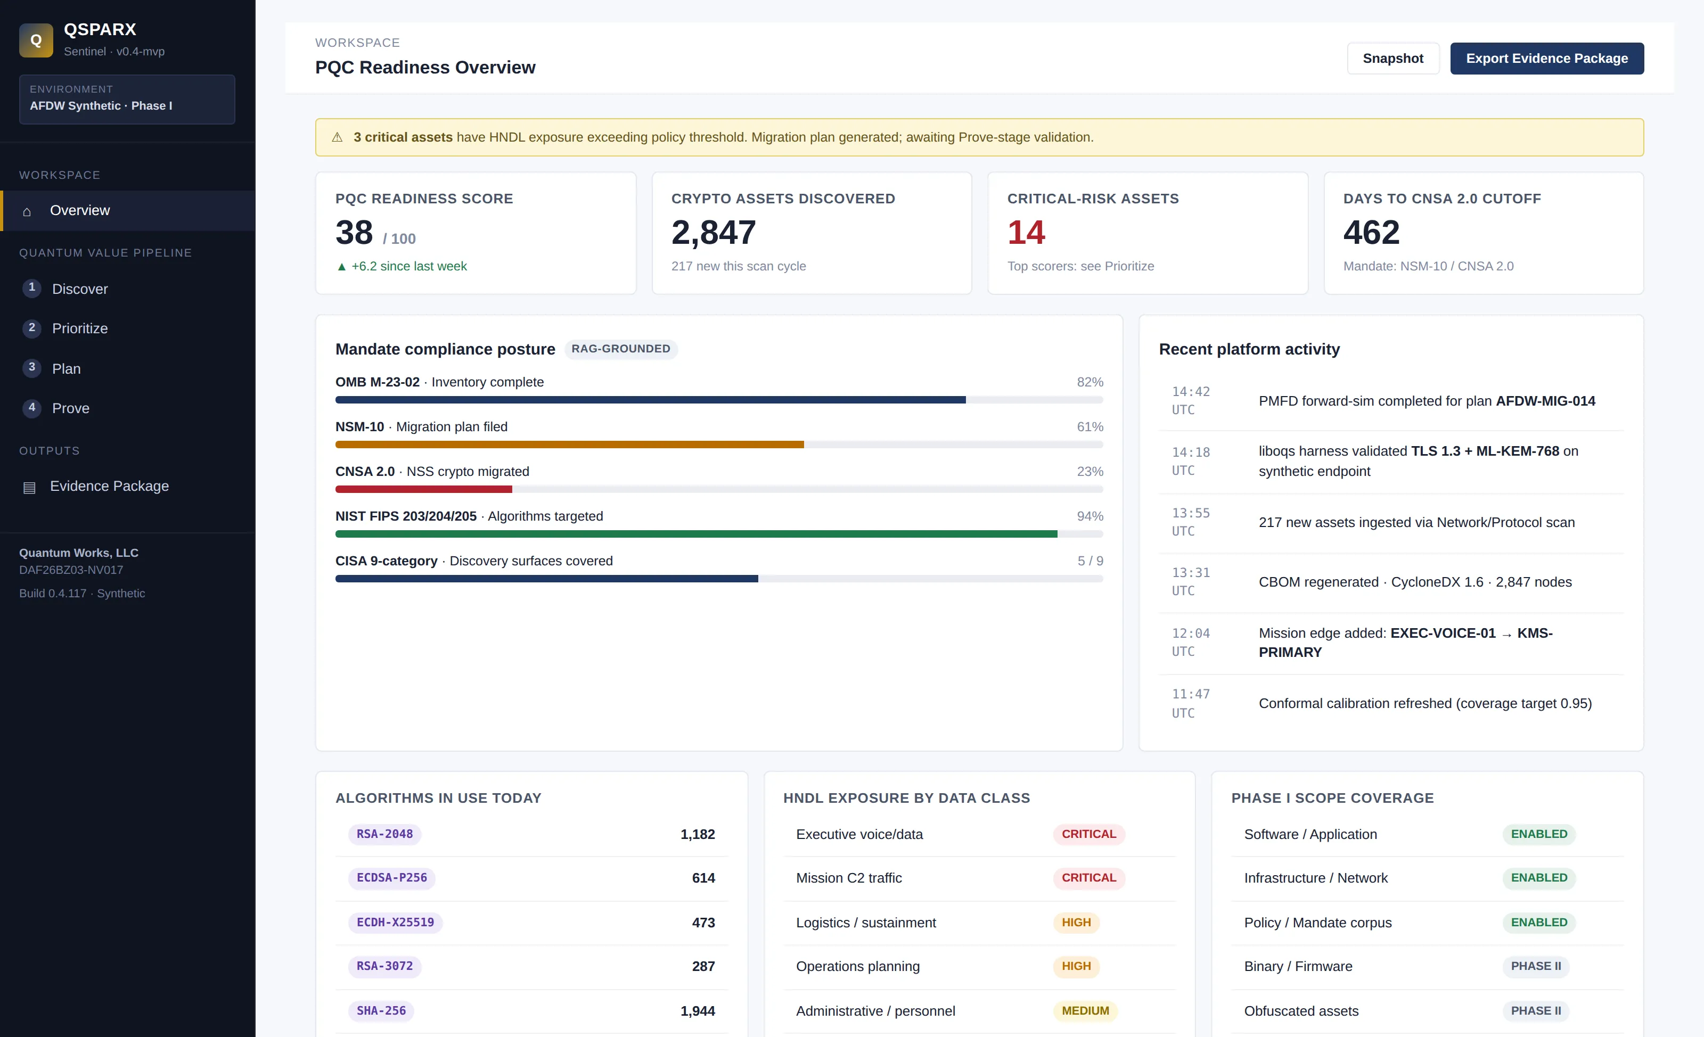Click the '3 critical assets' alert text
The image size is (1704, 1037).
[403, 137]
